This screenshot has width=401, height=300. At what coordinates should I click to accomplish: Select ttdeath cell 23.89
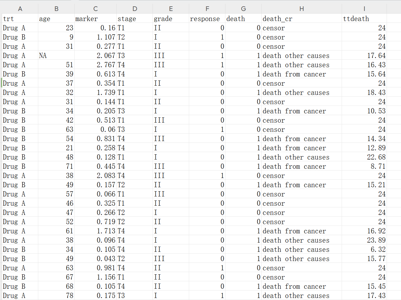pos(364,240)
